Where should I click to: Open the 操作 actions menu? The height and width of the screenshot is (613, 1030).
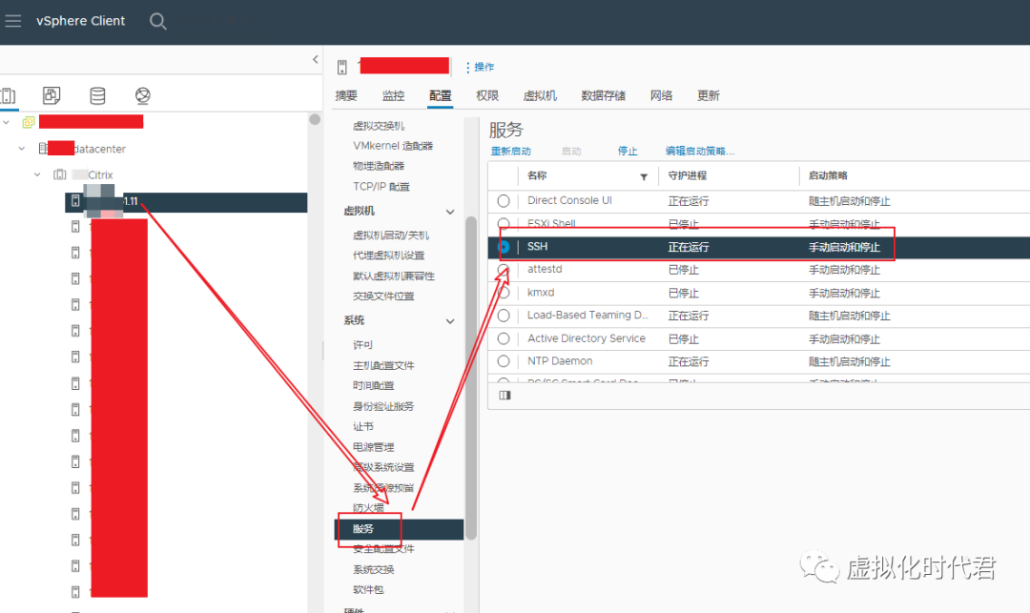pos(480,67)
